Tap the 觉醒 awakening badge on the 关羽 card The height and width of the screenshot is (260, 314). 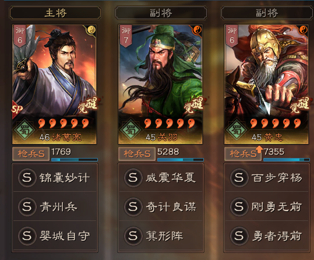(x=194, y=105)
